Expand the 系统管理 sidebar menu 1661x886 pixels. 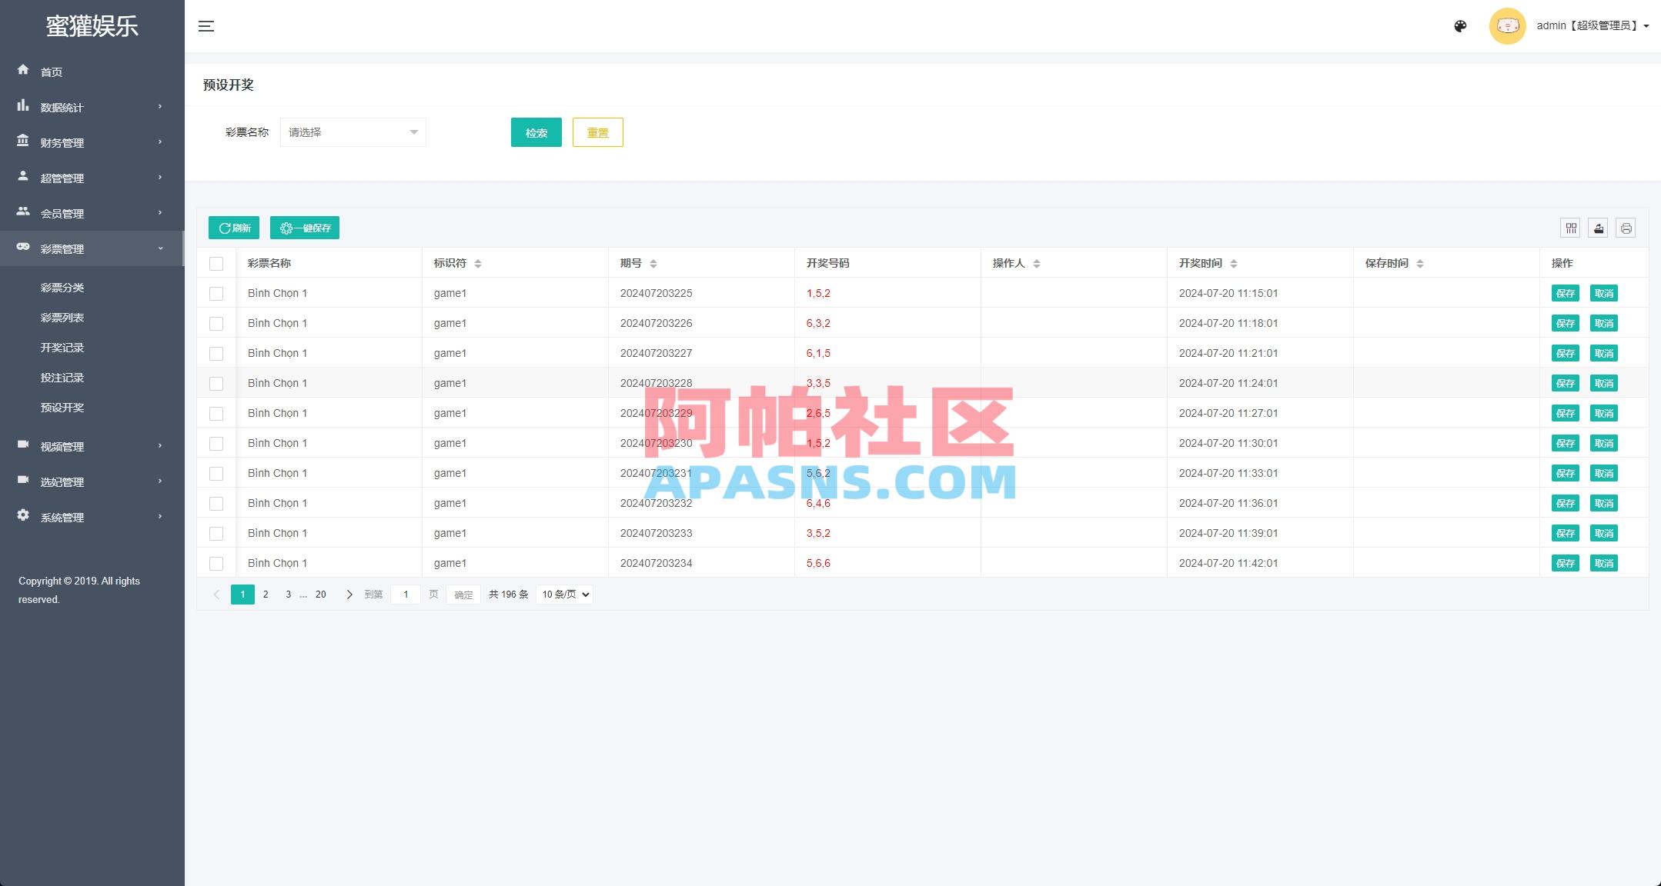[x=62, y=517]
